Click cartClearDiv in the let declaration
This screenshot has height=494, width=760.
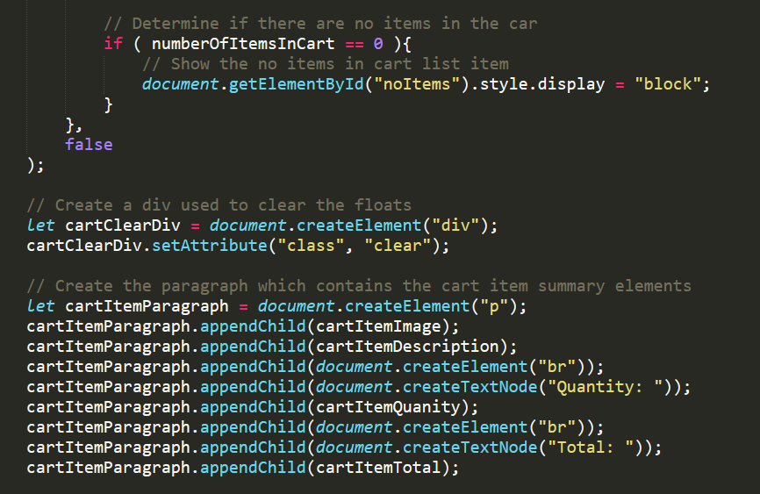123,226
